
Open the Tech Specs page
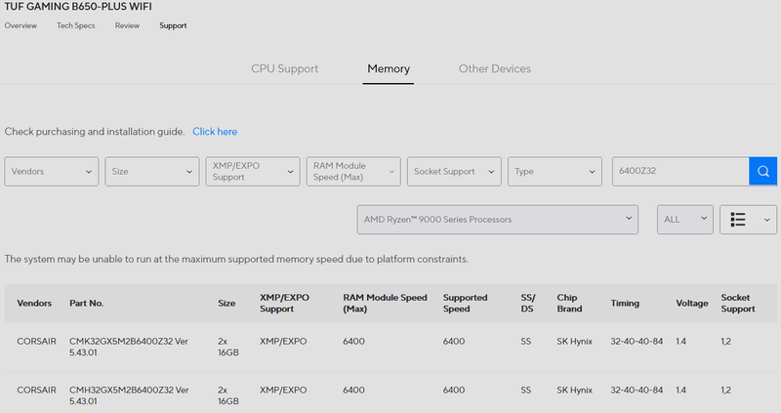[76, 25]
